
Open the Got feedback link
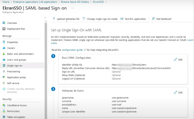point(162,19)
